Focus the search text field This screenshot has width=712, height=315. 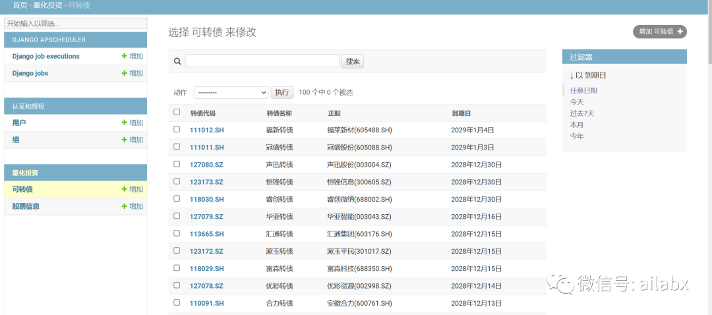[x=262, y=61]
